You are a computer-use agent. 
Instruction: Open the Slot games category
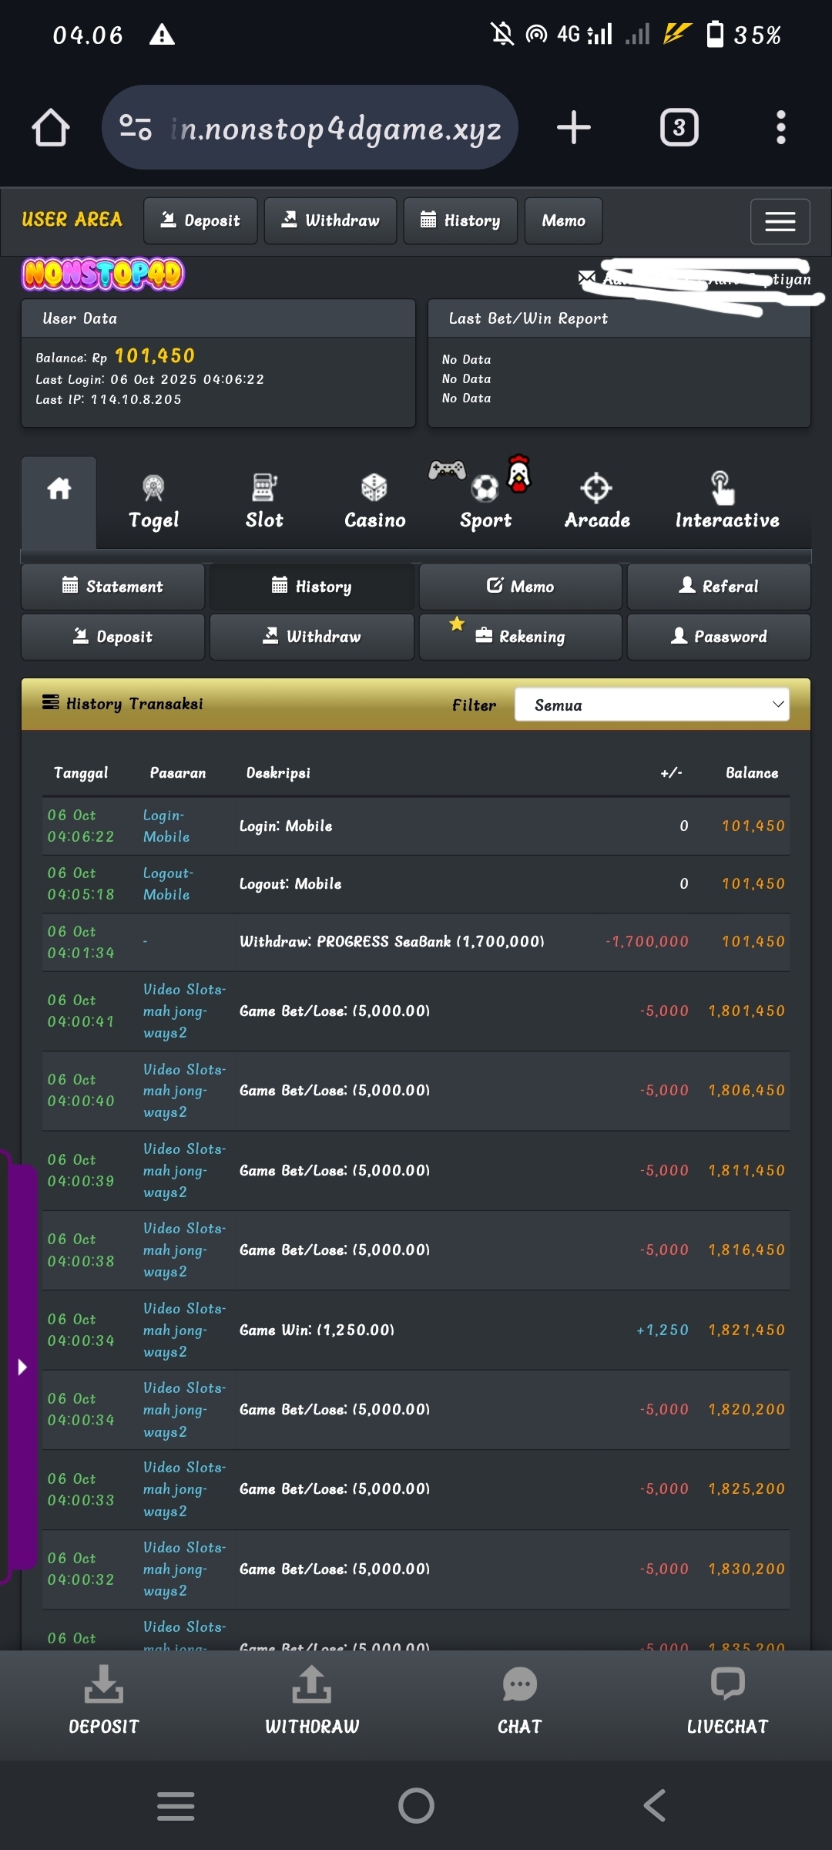coord(264,502)
